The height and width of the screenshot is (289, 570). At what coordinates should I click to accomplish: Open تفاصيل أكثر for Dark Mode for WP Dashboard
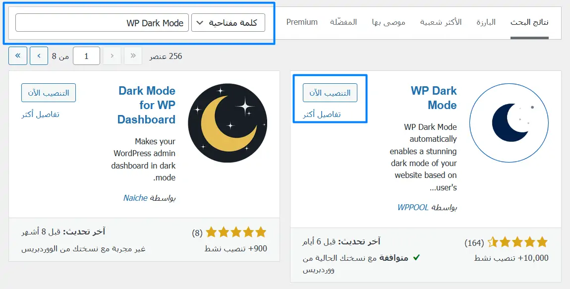(x=40, y=115)
